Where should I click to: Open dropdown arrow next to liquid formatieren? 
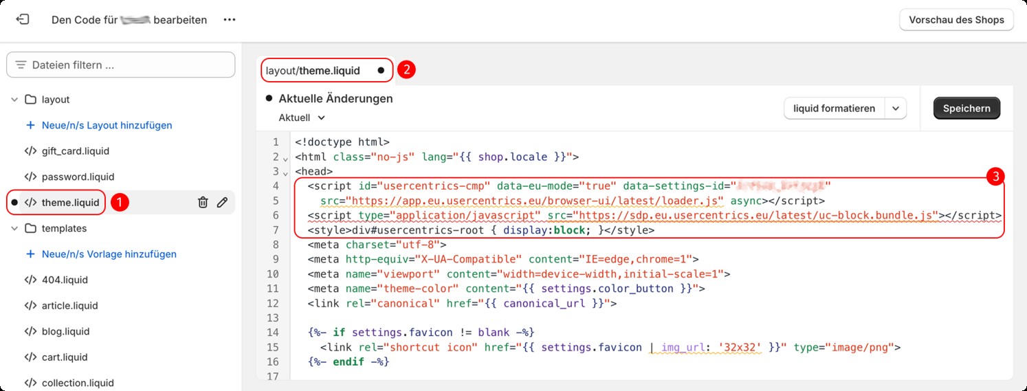coord(895,108)
